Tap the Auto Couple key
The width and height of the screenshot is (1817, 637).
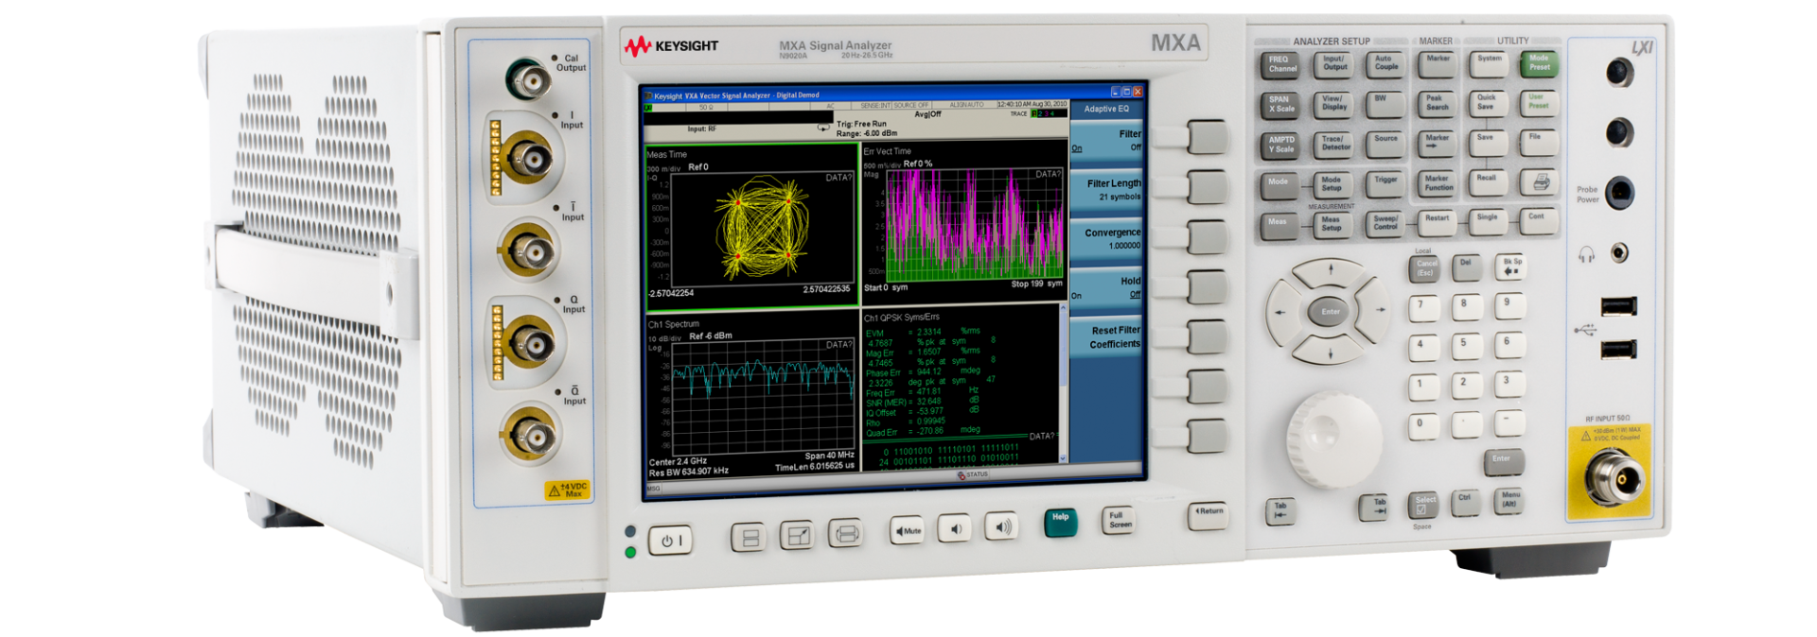(x=1385, y=63)
